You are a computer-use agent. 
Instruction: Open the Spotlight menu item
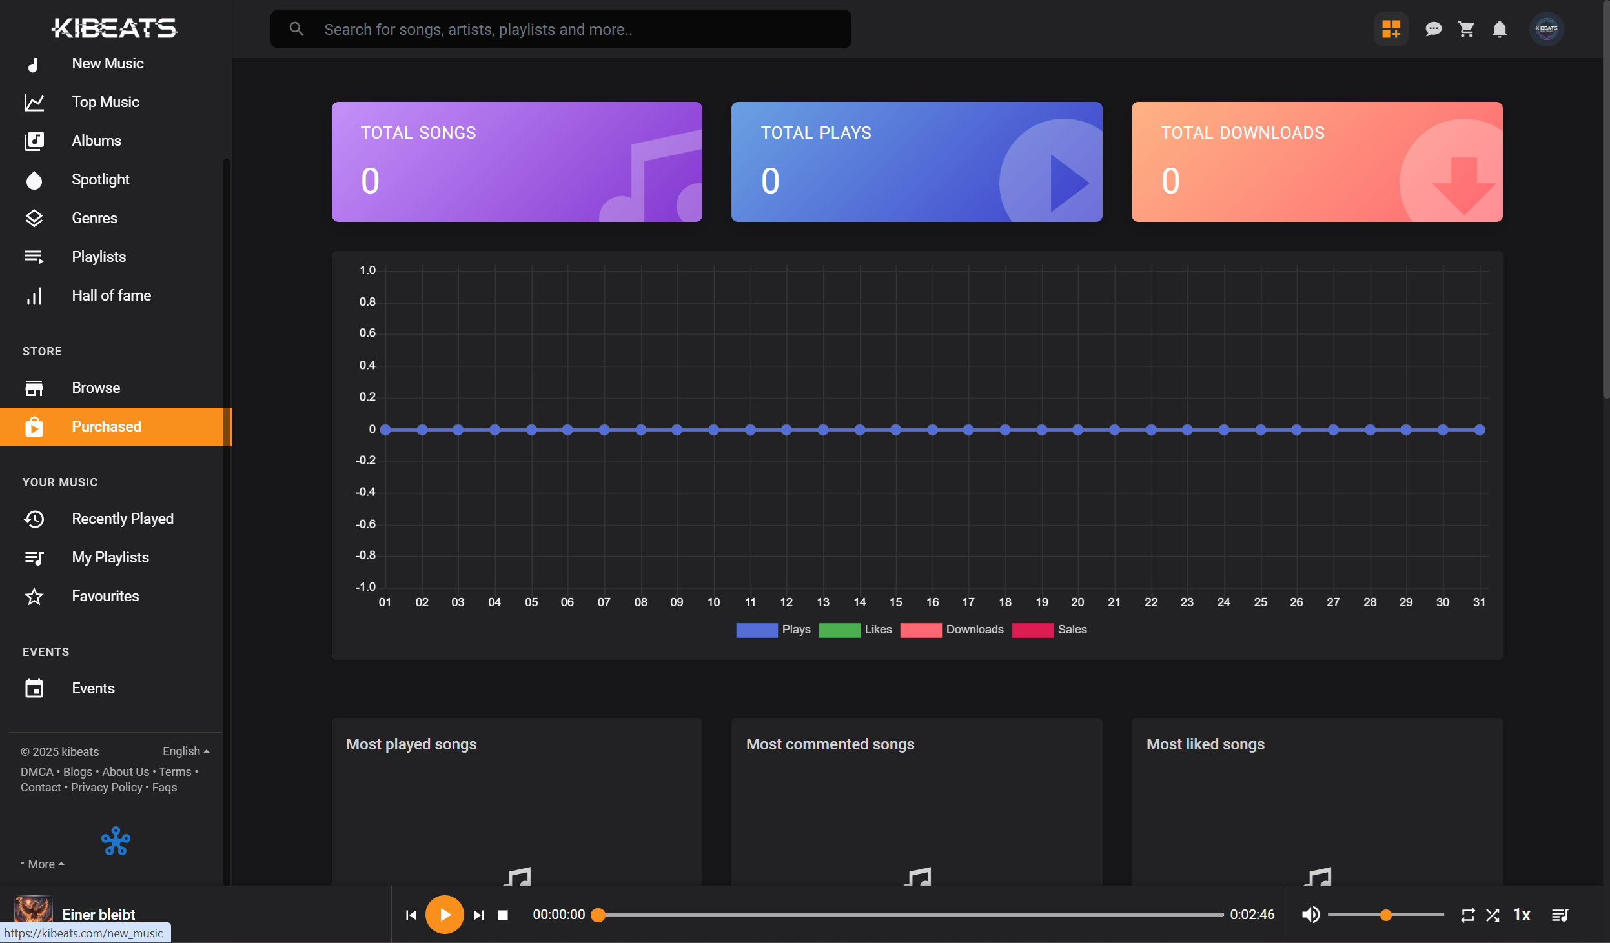tap(100, 179)
